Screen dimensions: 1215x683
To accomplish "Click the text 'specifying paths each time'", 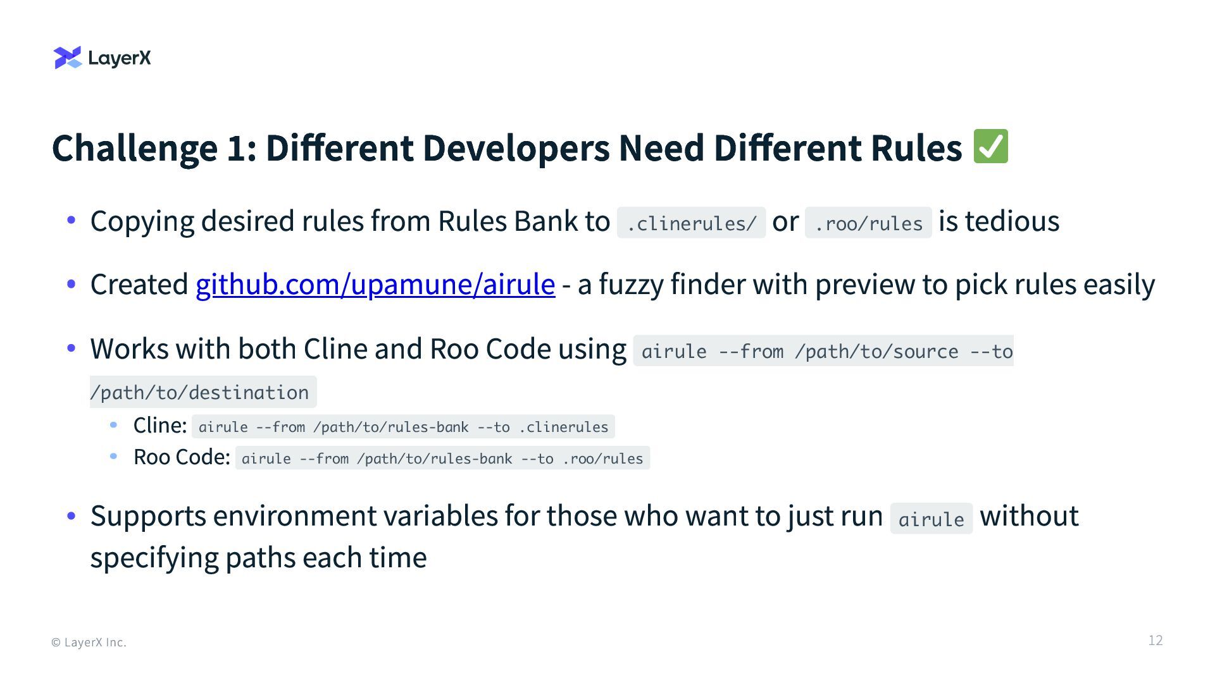I will point(258,557).
